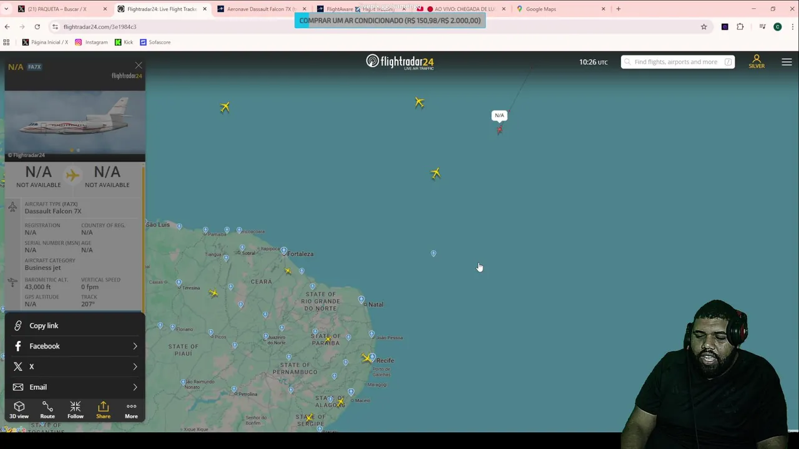
Task: Open the Fortaleza airport pin
Action: point(284,251)
